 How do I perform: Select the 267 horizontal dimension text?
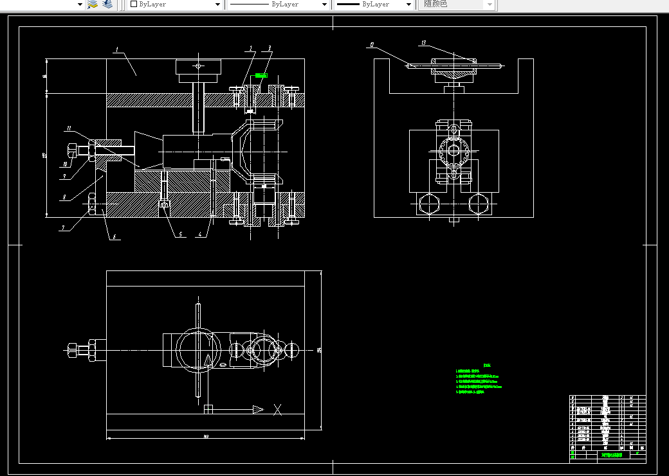click(206, 436)
